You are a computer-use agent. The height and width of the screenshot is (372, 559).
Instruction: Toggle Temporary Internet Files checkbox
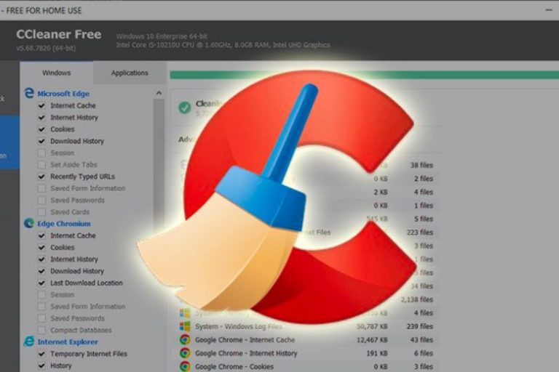point(41,355)
